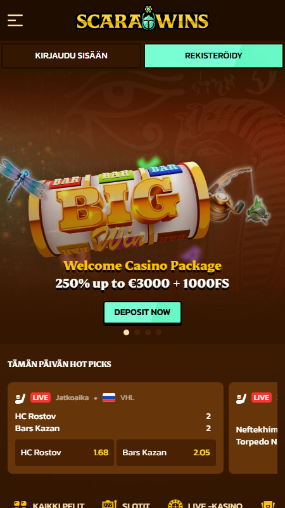Click the Deposit Now button
Viewport: 285px width, 508px height.
[142, 312]
